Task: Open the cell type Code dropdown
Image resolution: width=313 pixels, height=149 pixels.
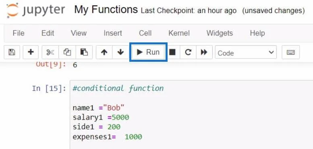Action: click(x=246, y=52)
